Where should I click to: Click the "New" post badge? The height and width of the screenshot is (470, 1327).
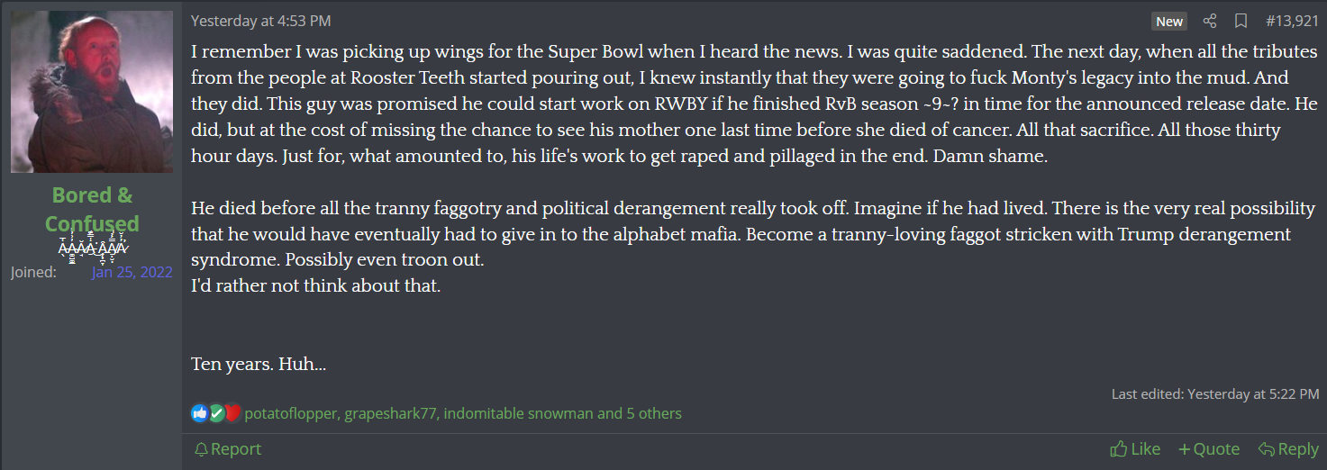(x=1169, y=21)
